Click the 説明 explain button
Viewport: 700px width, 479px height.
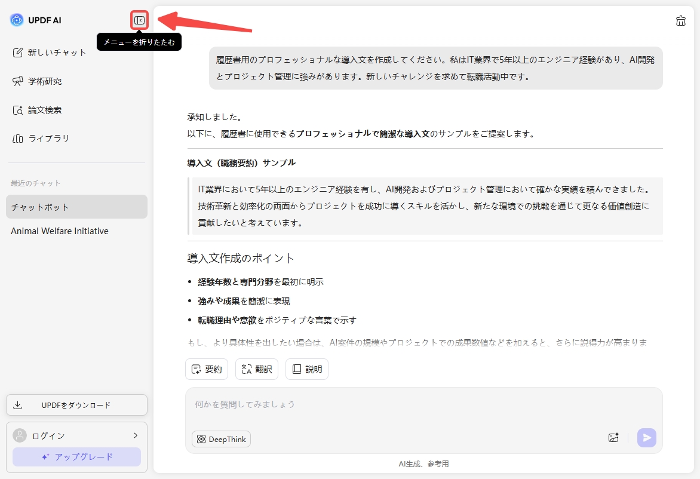306,369
